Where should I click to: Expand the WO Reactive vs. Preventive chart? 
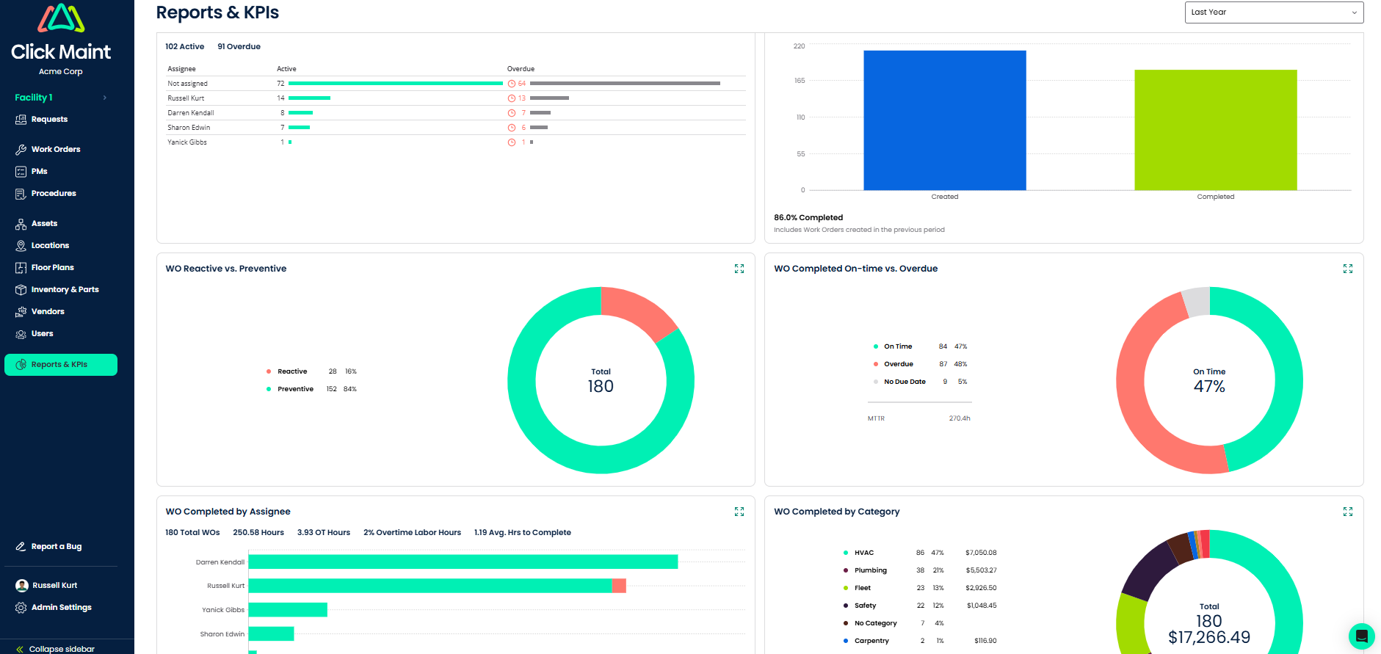point(739,269)
